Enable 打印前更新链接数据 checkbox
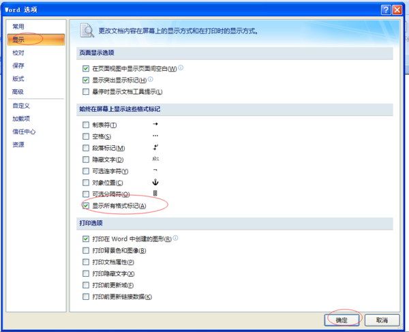The width and height of the screenshot is (409, 332). point(86,297)
